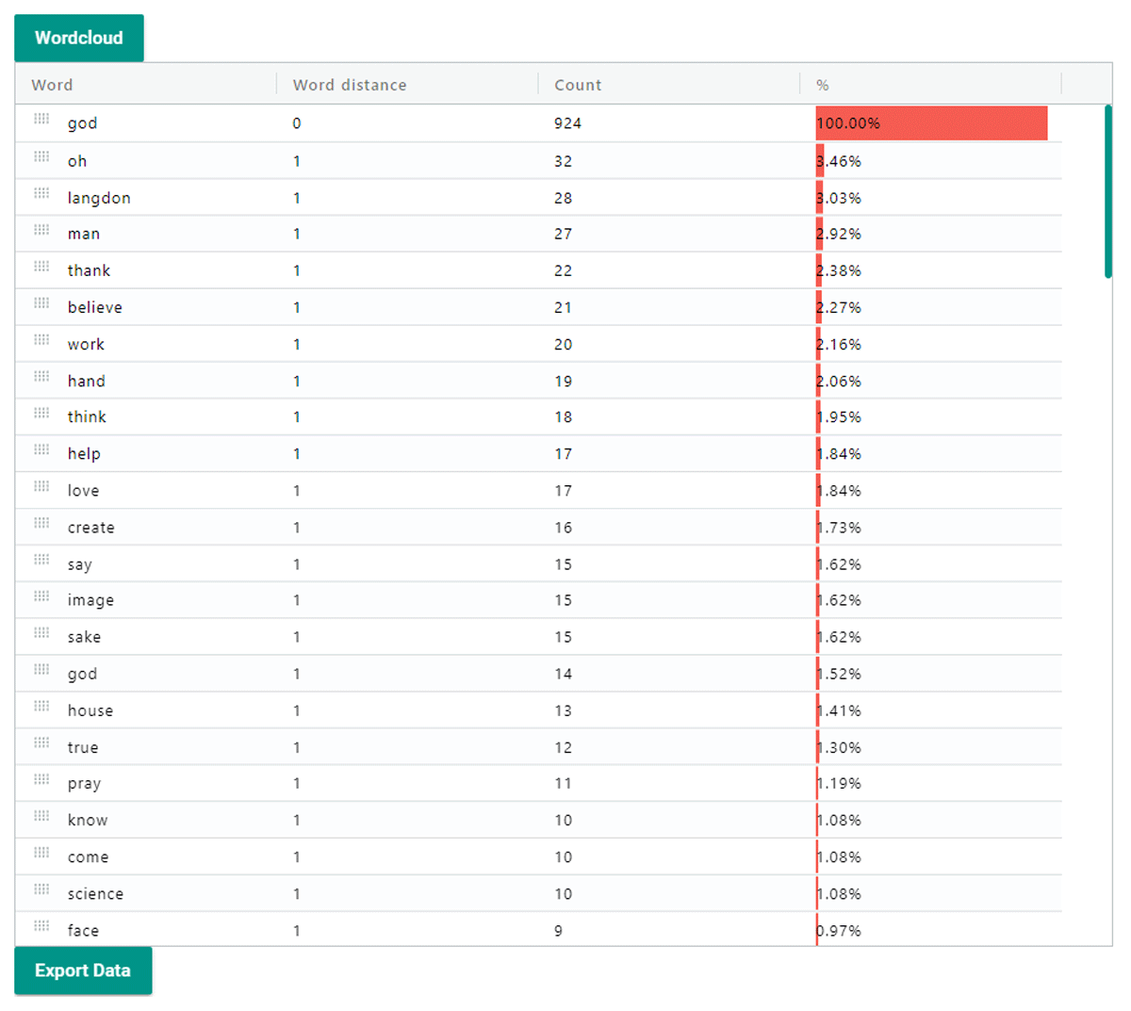The height and width of the screenshot is (1011, 1131).
Task: Click the 100% red percentage bar for "god"
Action: pyautogui.click(x=931, y=122)
